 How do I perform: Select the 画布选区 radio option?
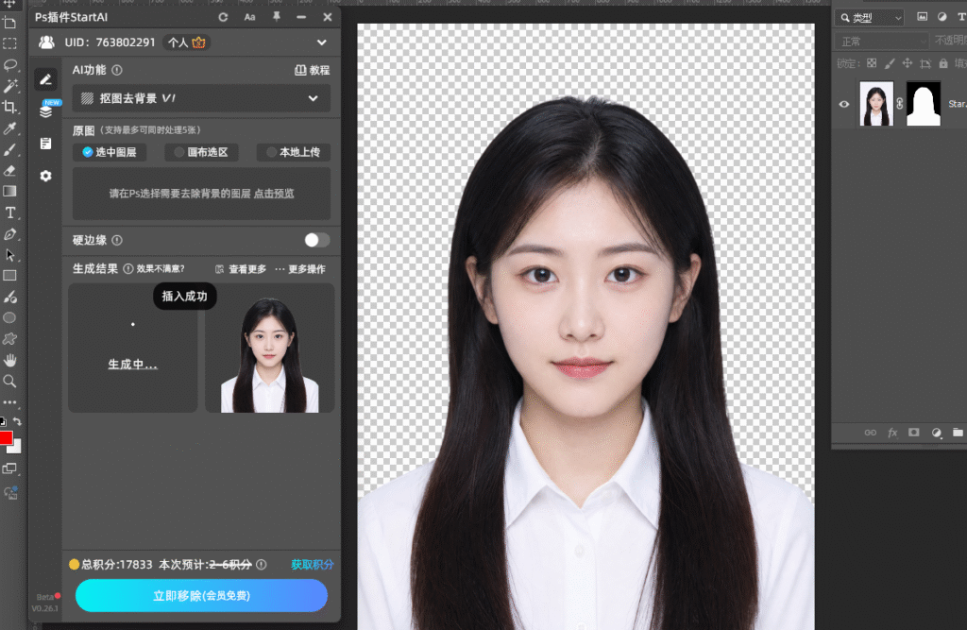coord(202,152)
